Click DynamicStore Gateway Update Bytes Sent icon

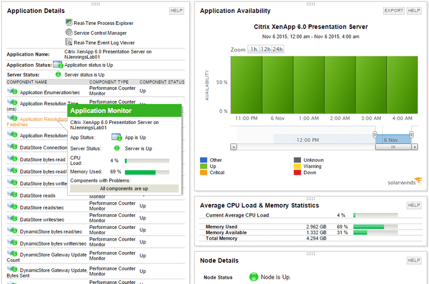click(12, 269)
